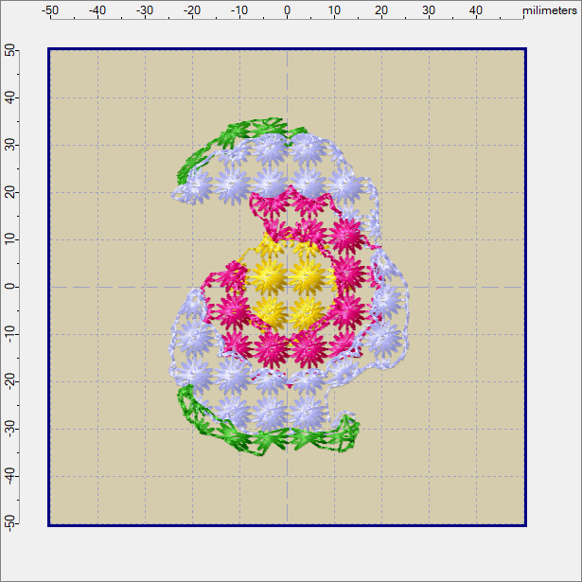Click the canvas origin where dashed axes cross
The image size is (582, 582).
coord(287,287)
